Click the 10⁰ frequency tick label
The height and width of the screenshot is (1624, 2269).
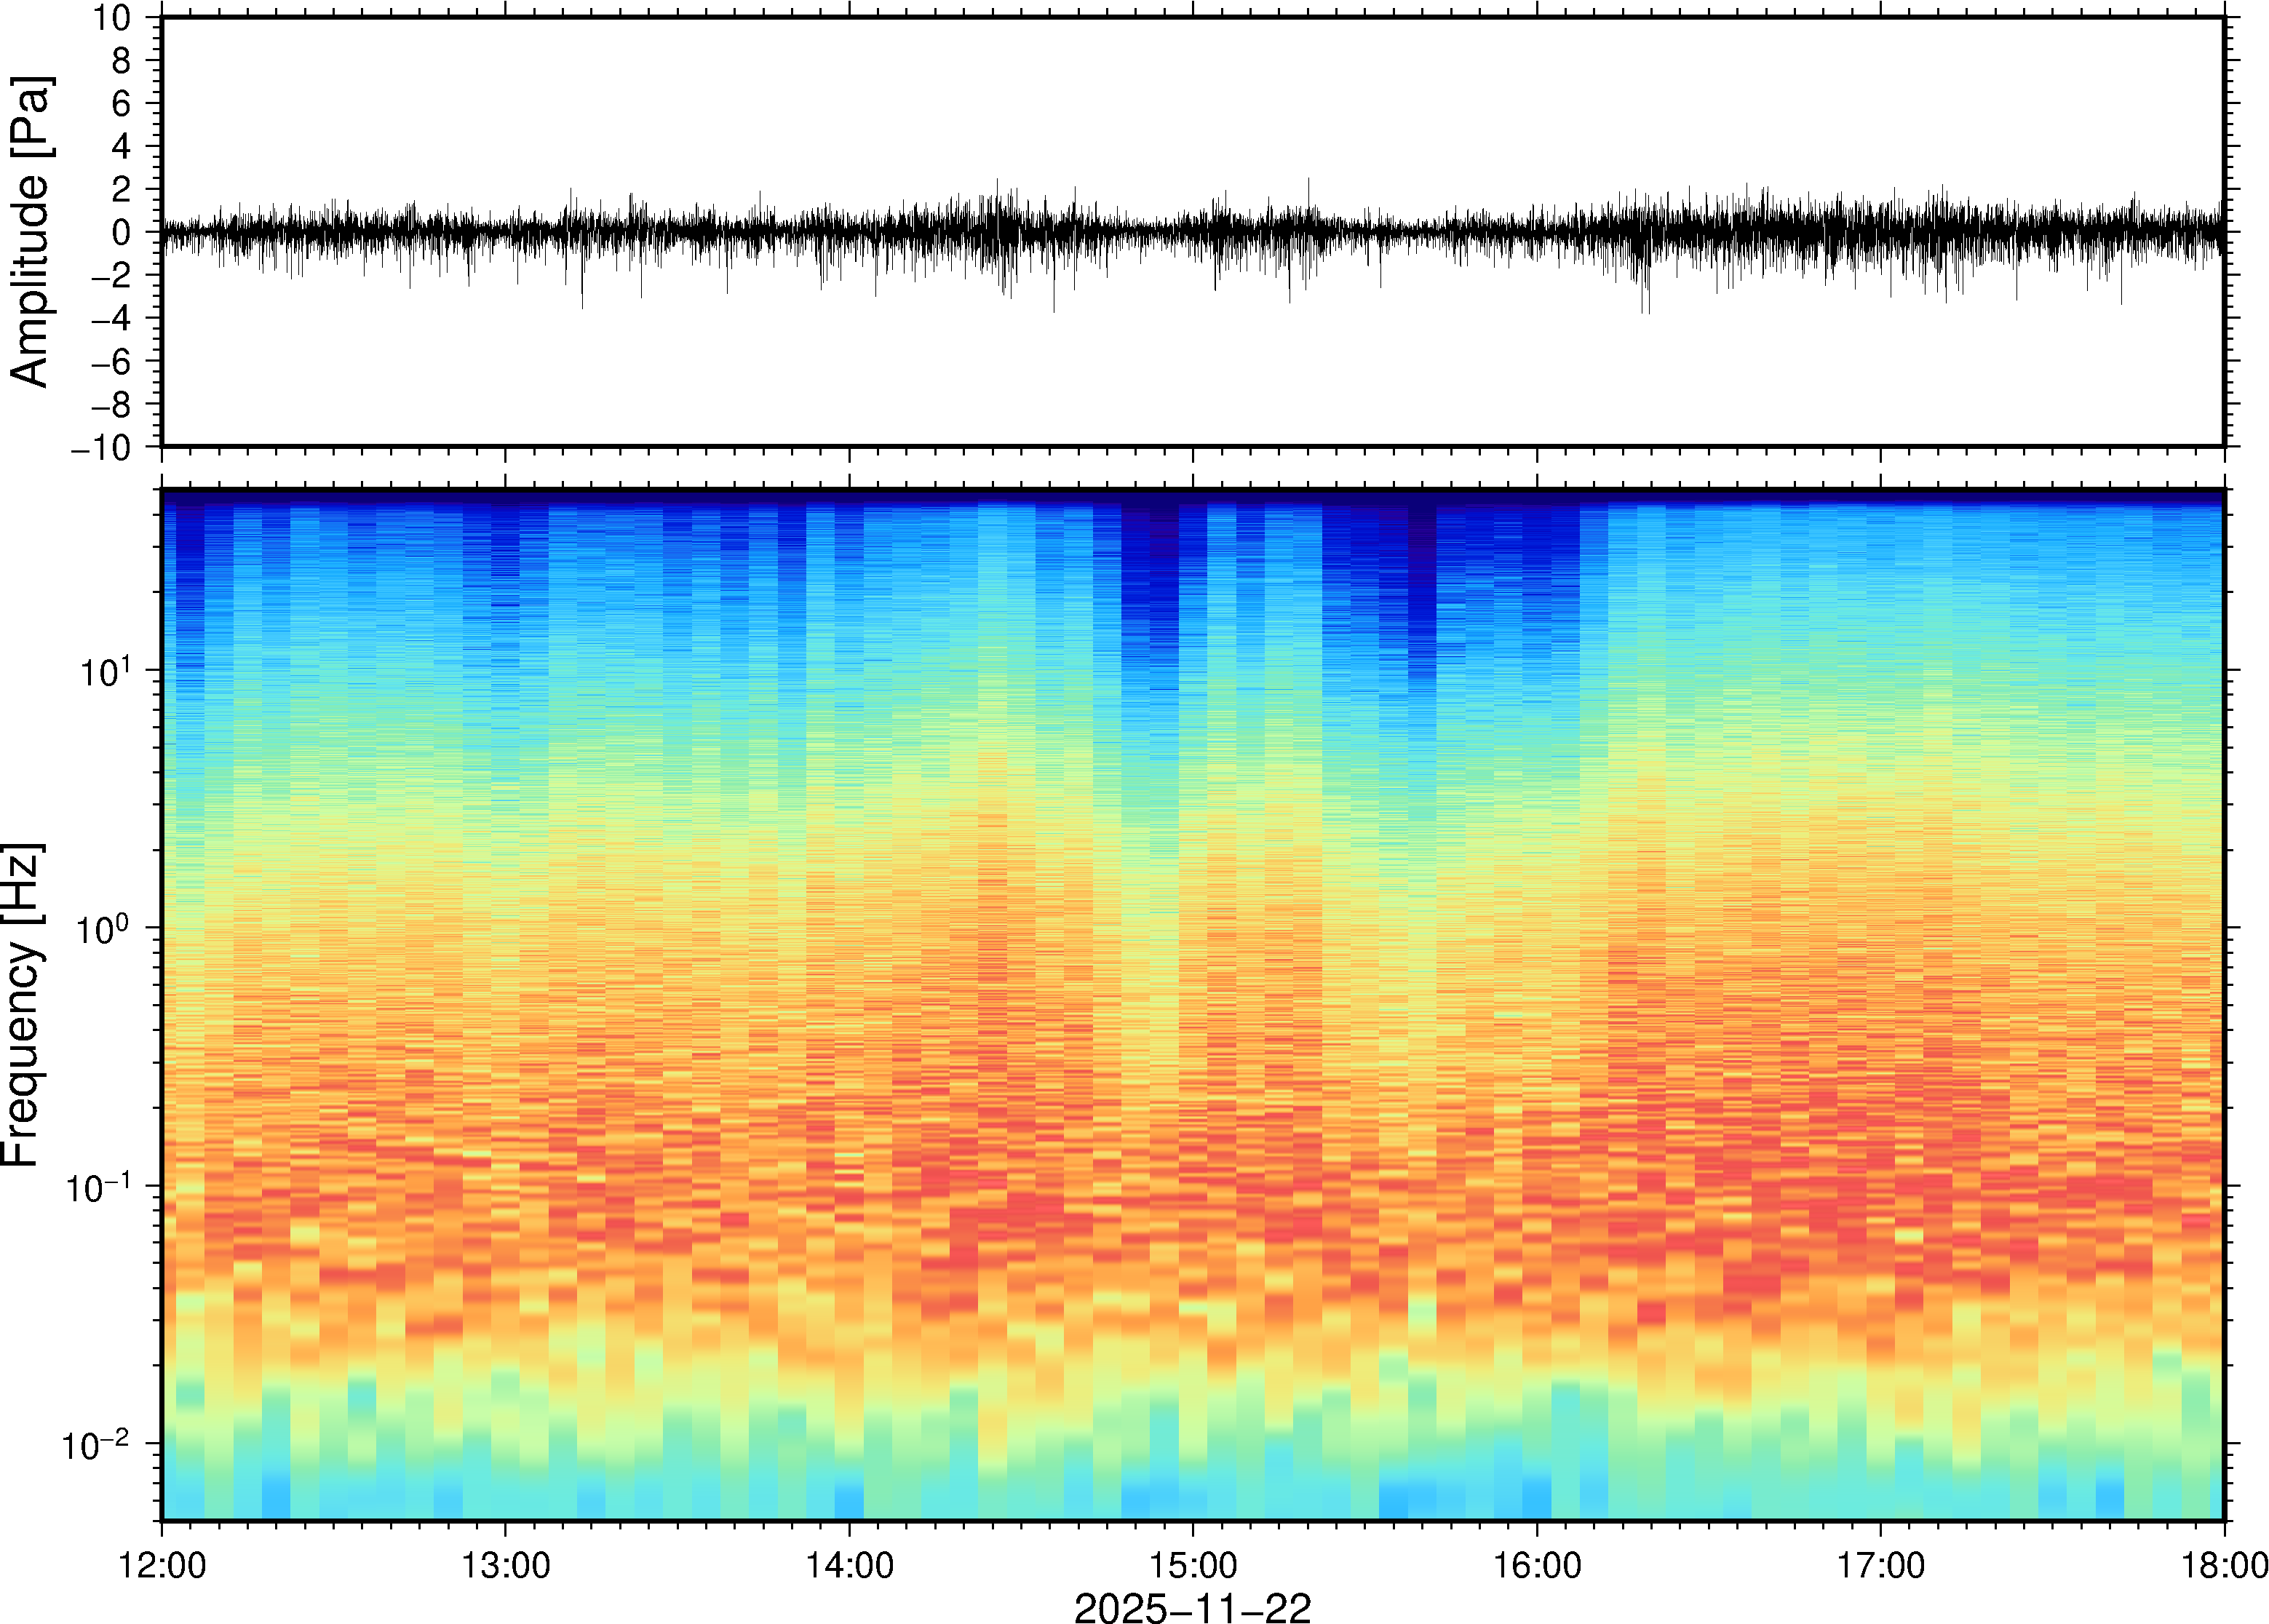[x=104, y=929]
